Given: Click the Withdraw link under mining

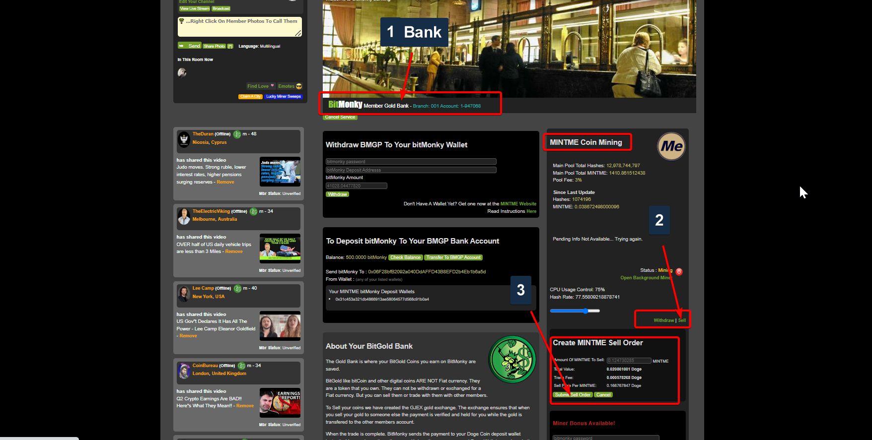Looking at the screenshot, I should [x=664, y=320].
